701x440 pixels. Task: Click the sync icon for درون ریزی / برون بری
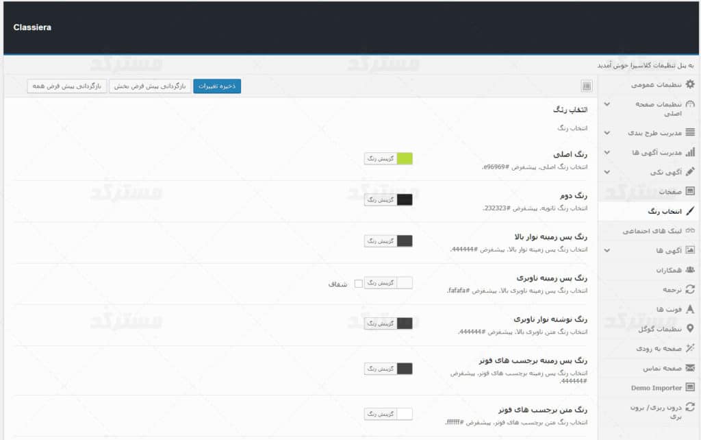[690, 406]
